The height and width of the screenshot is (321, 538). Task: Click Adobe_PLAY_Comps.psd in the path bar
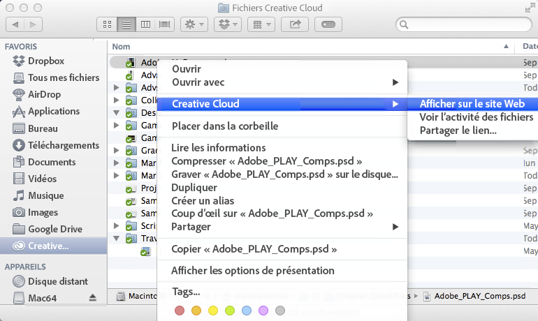click(x=475, y=297)
